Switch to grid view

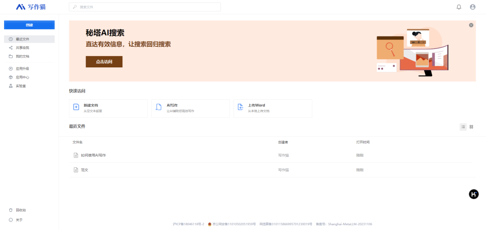(x=472, y=127)
